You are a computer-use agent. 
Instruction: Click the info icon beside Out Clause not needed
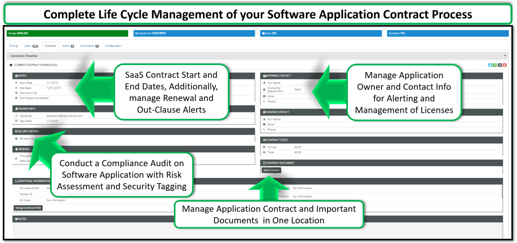(16, 98)
